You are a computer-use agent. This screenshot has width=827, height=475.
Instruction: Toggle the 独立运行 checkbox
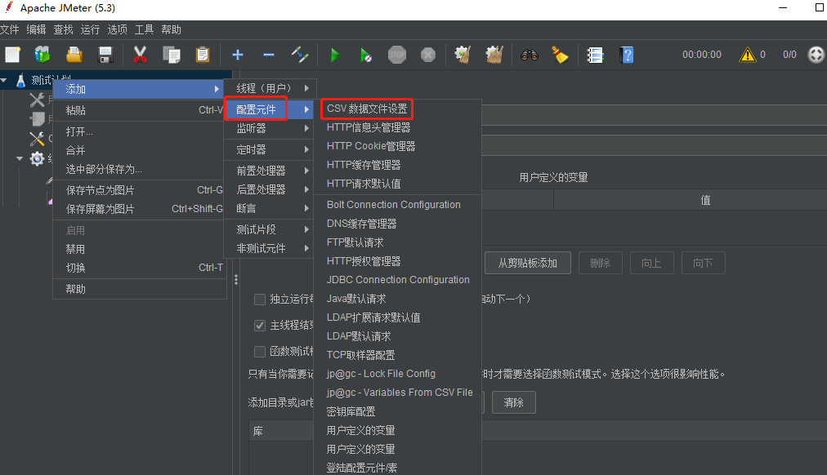(260, 300)
